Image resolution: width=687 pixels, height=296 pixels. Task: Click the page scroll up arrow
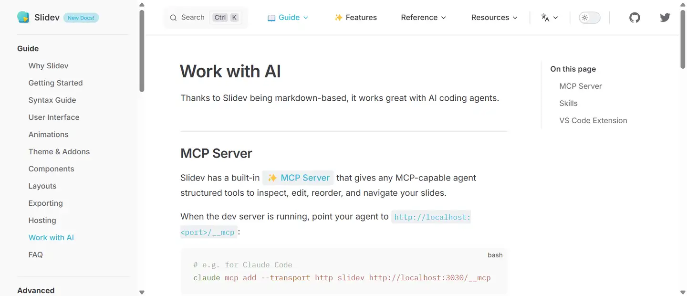pyautogui.click(x=683, y=4)
